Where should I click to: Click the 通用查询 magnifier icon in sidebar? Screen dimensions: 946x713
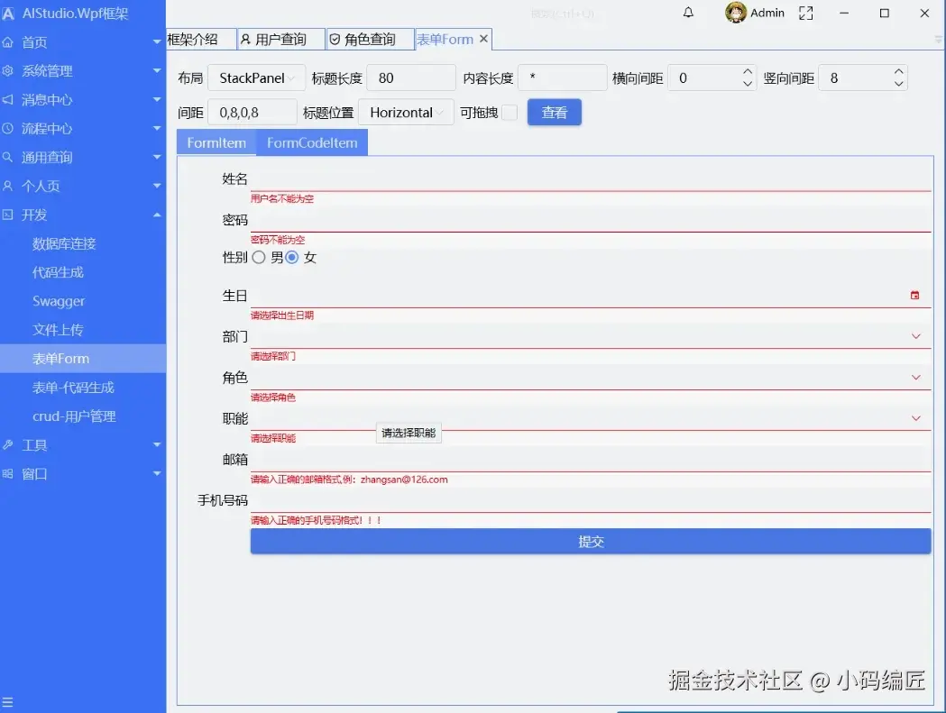coord(9,157)
